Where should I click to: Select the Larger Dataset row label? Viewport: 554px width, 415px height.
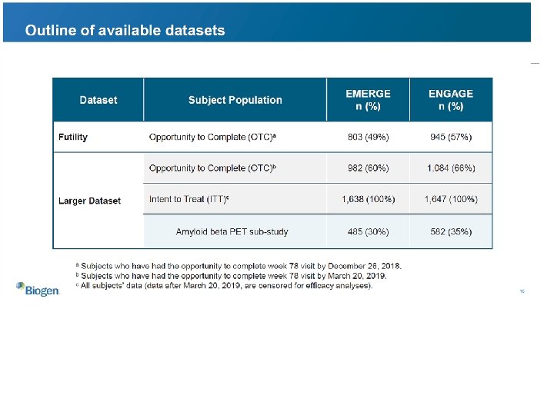point(89,201)
